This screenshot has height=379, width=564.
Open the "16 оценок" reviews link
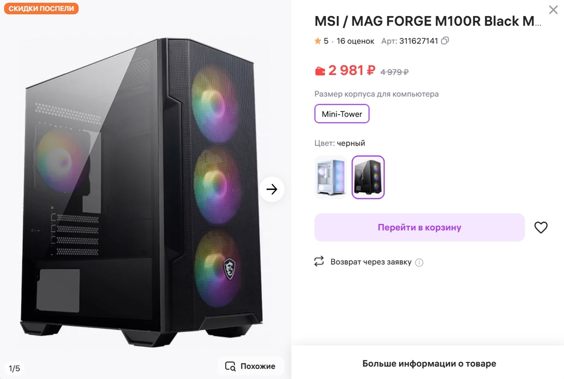355,41
